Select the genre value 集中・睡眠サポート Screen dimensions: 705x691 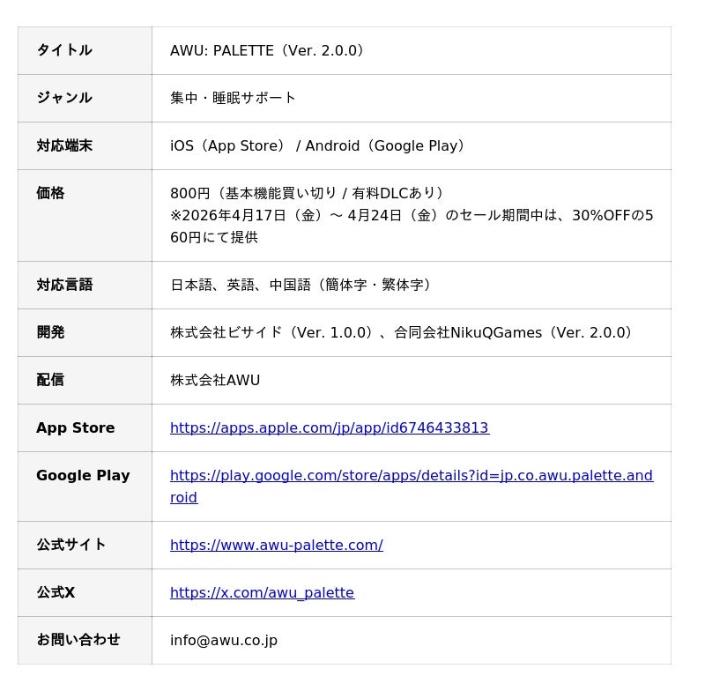233,98
